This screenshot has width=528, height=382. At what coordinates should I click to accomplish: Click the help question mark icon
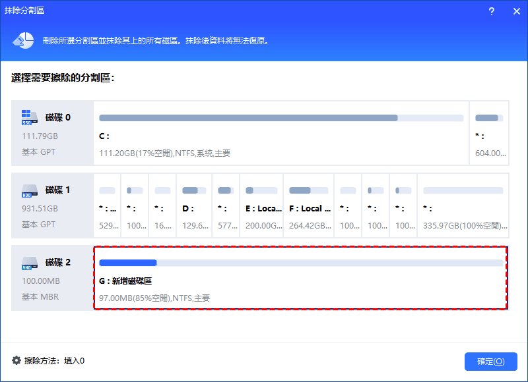[492, 12]
